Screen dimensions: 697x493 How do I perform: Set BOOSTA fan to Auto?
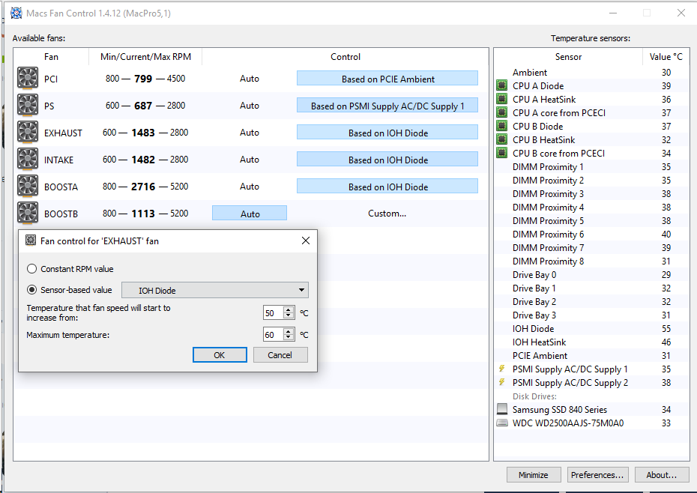[250, 187]
